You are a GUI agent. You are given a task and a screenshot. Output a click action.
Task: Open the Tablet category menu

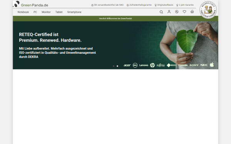(59, 12)
